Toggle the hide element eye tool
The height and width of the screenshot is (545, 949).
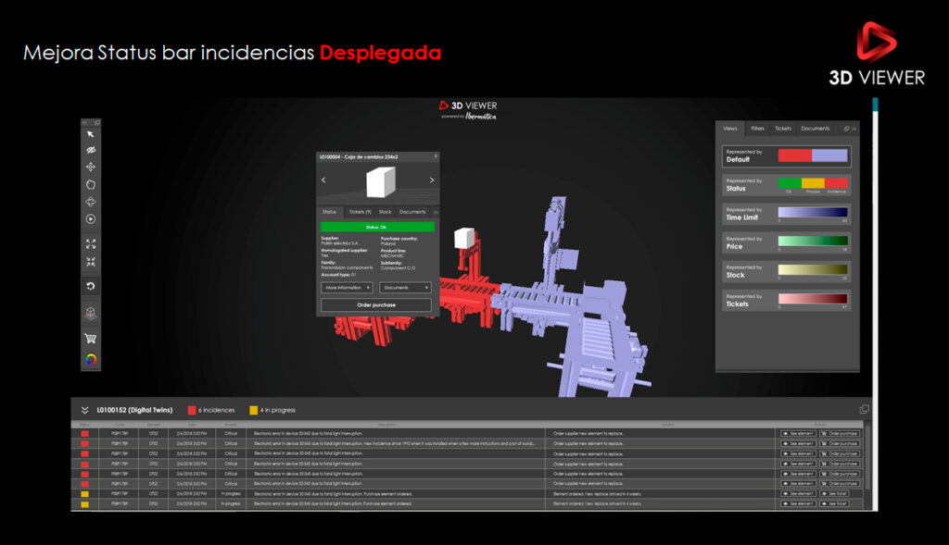click(91, 150)
